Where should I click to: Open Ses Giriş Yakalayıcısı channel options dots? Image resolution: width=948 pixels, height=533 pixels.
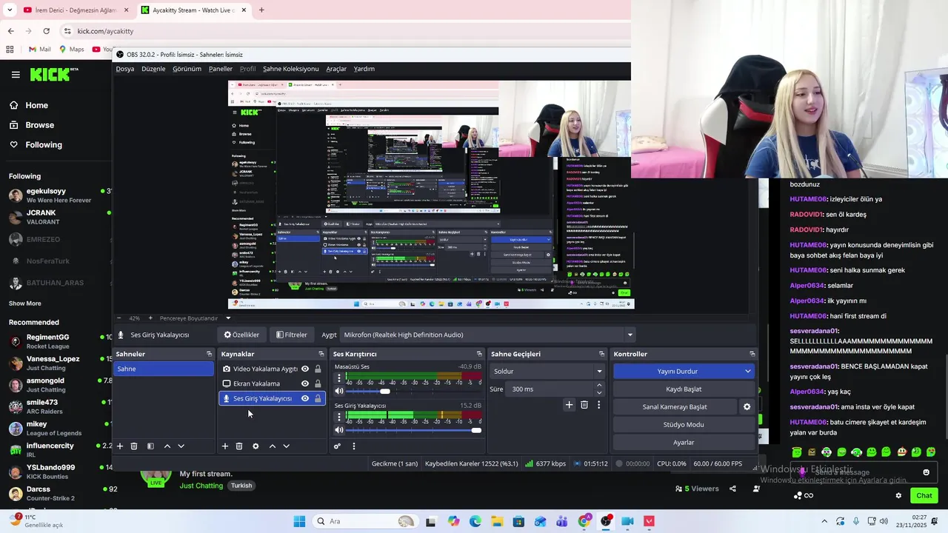click(339, 417)
